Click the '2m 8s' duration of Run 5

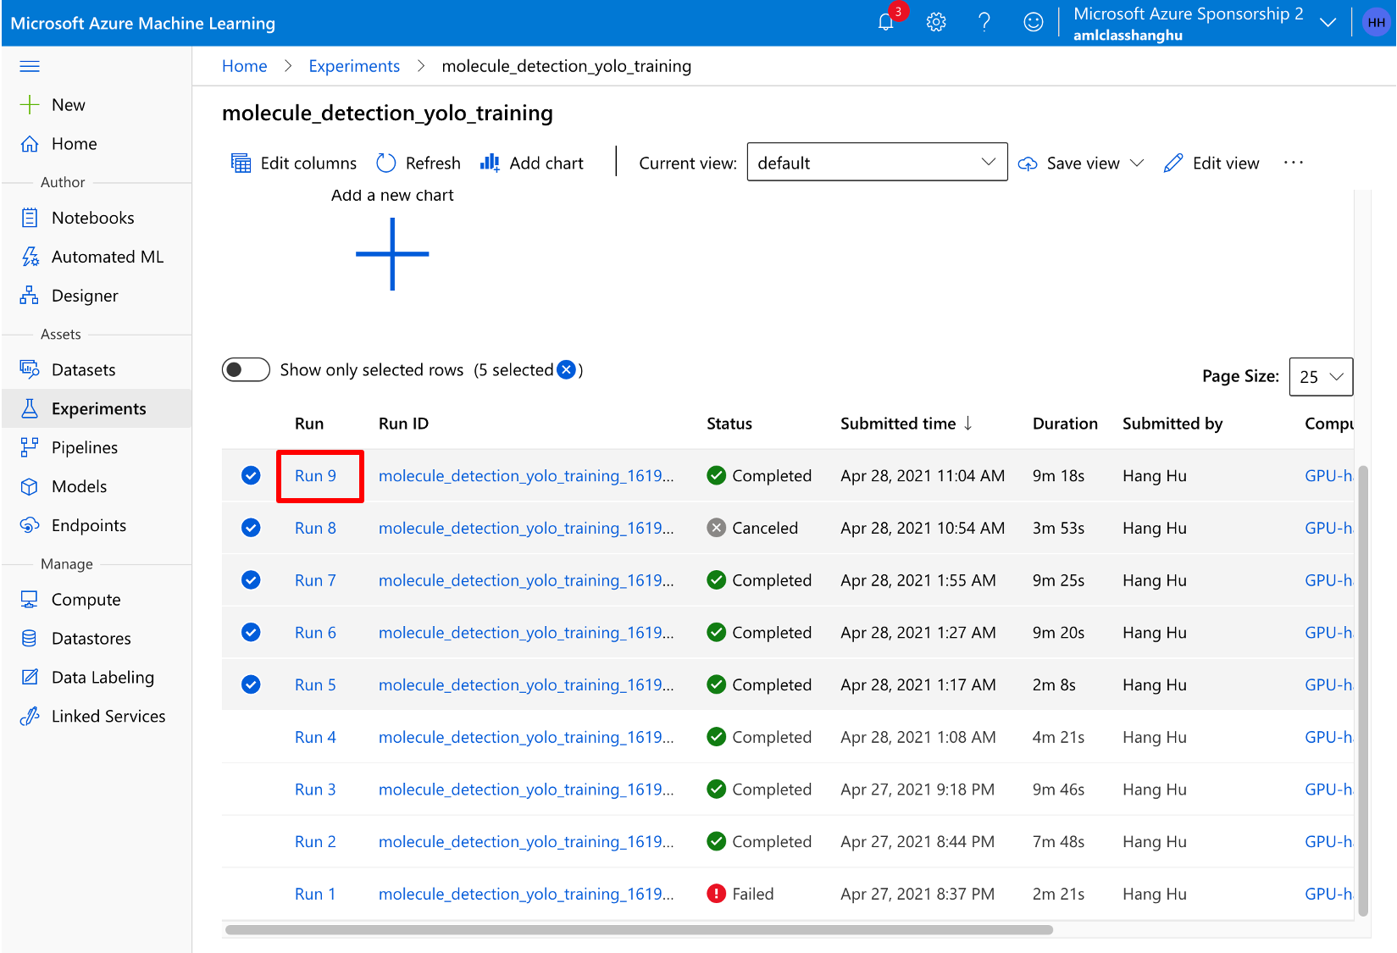coord(1054,684)
